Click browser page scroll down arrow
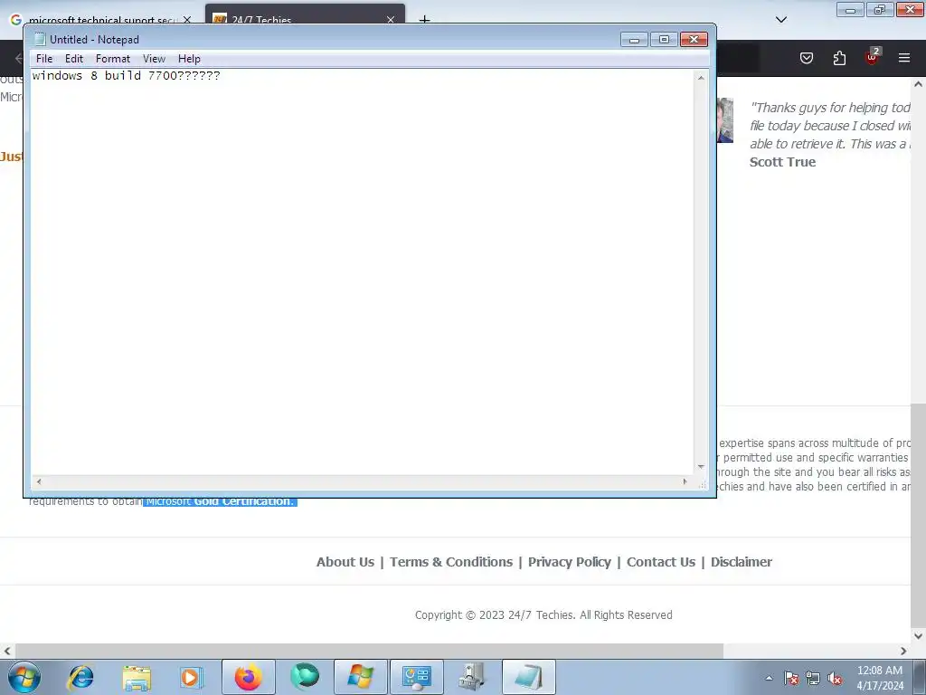 click(x=918, y=636)
